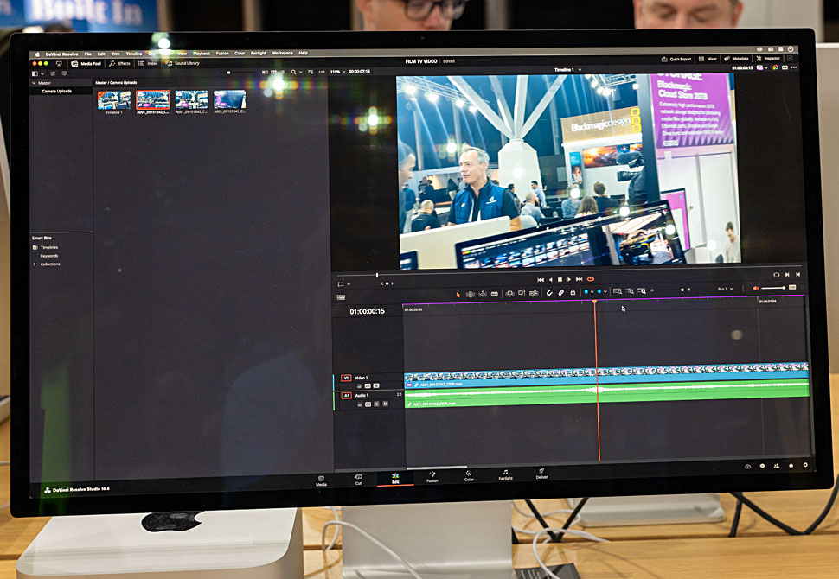839x579 pixels.
Task: Open the File menu
Action: 87,54
